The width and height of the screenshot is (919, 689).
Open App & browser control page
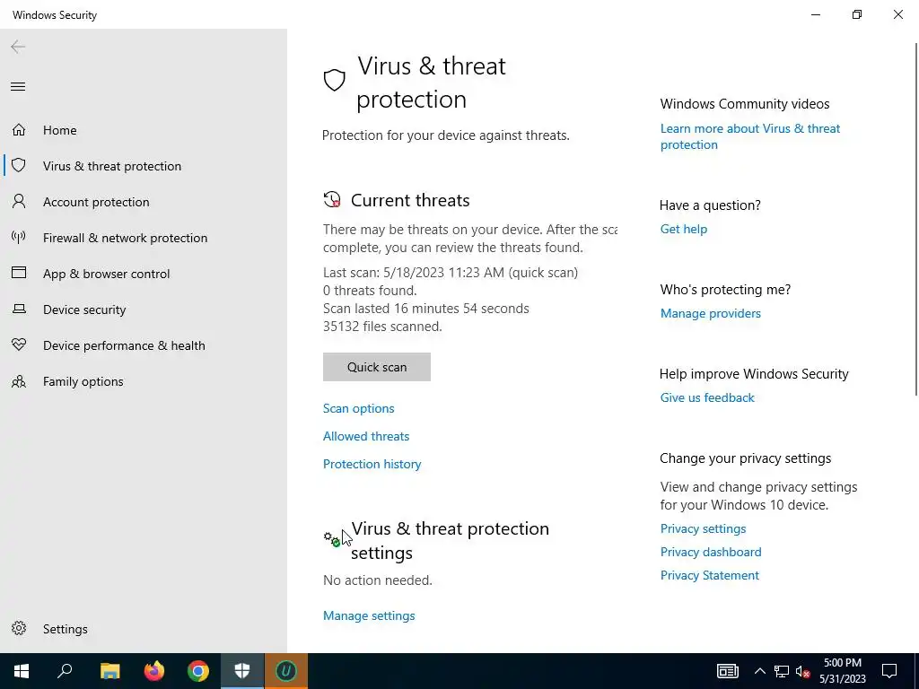click(x=106, y=274)
